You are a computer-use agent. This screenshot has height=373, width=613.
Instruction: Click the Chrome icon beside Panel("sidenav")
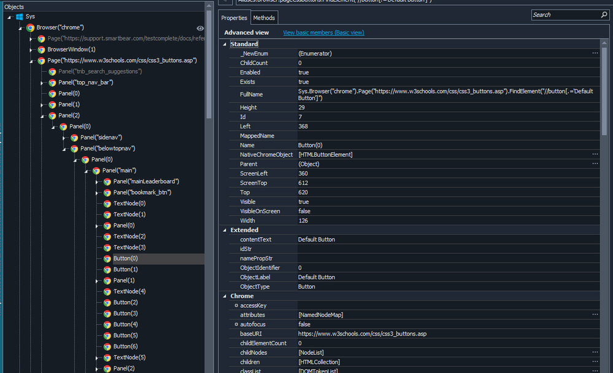[74, 138]
